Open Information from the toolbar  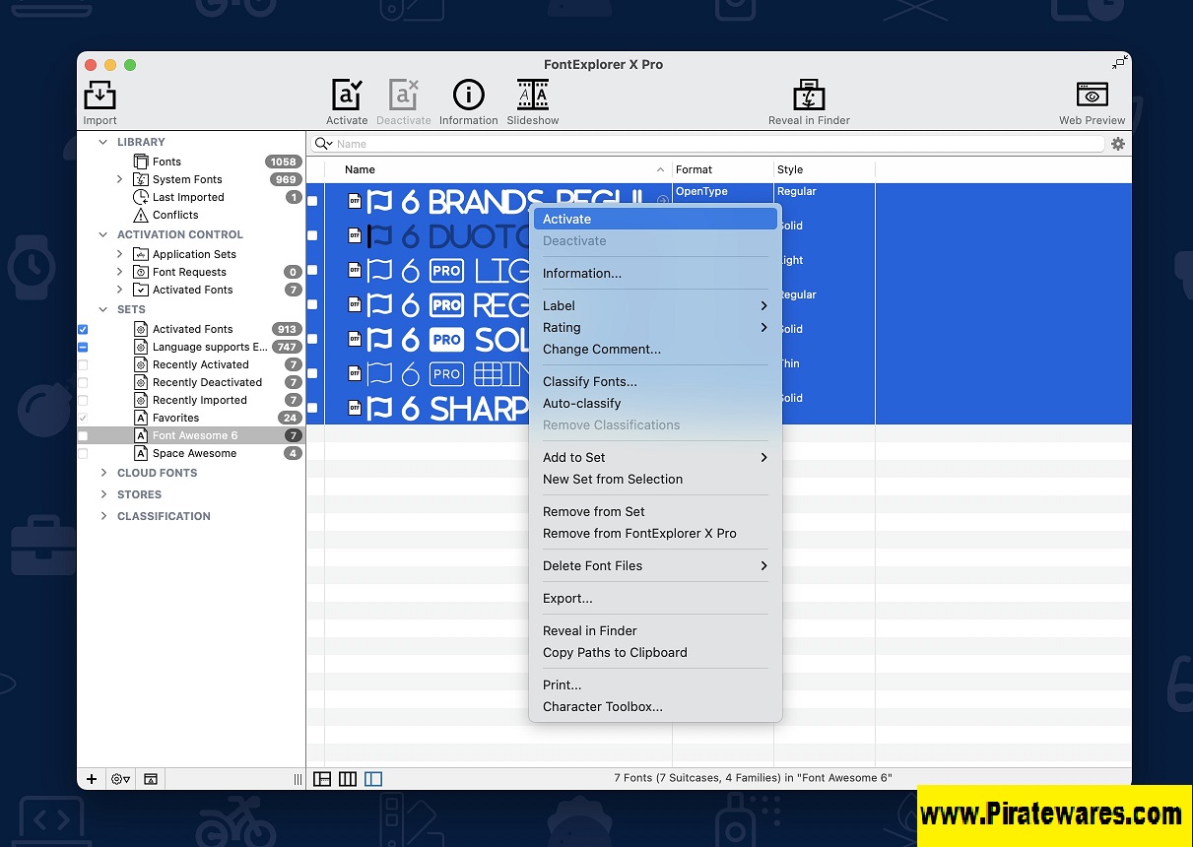pos(468,94)
